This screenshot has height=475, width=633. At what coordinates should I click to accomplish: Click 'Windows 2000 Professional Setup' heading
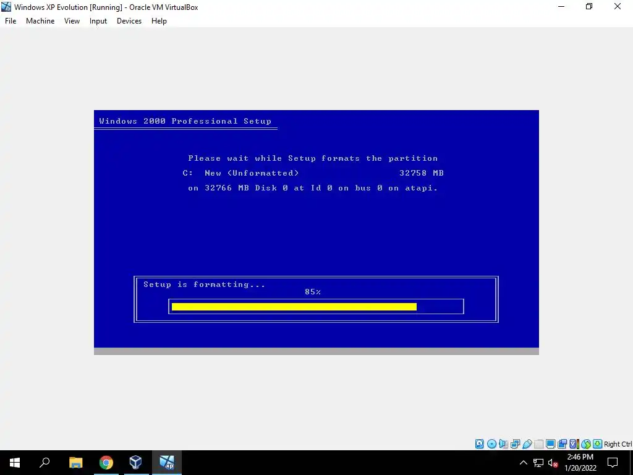tap(185, 121)
